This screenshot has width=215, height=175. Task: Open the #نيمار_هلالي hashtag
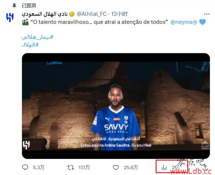pyautogui.click(x=37, y=37)
